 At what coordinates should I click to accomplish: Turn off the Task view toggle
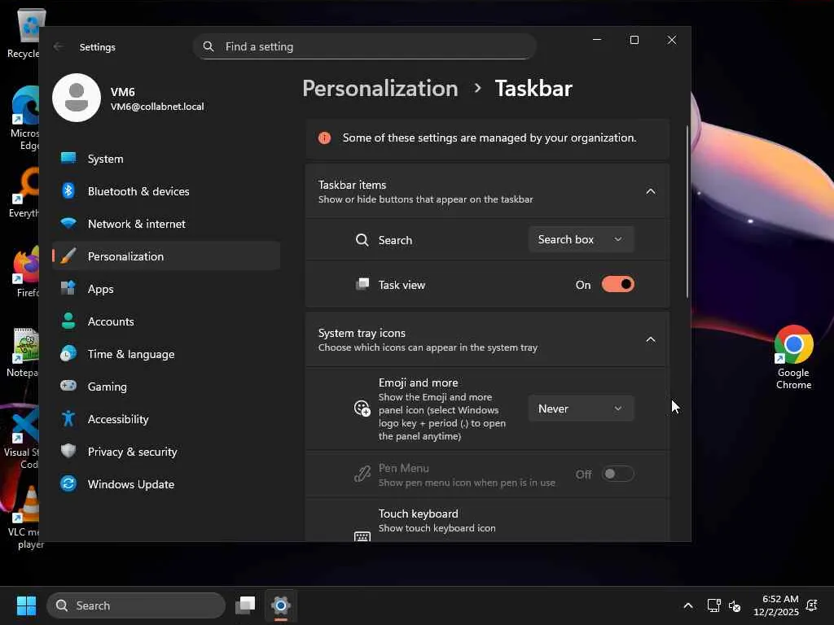[x=617, y=284]
